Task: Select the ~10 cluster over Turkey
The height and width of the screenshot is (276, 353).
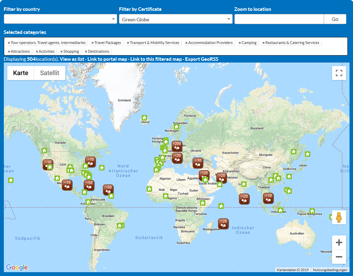Action: tap(198, 162)
